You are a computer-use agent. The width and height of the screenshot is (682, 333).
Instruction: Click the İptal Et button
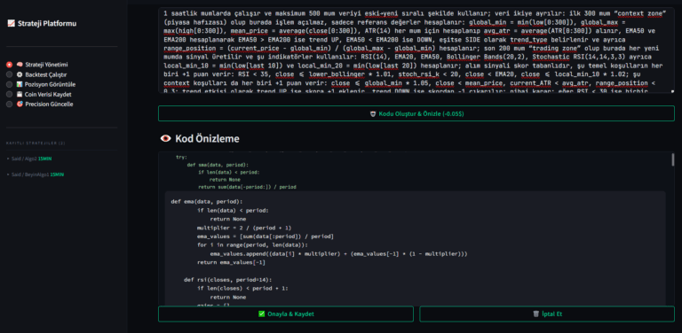(x=547, y=314)
